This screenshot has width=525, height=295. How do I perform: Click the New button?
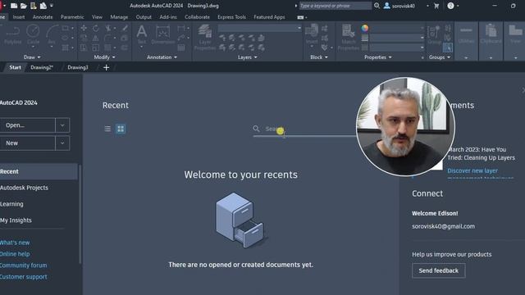point(27,143)
